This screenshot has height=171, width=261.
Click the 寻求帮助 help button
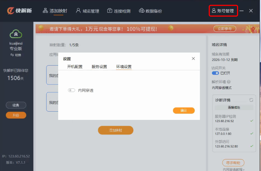233,163
